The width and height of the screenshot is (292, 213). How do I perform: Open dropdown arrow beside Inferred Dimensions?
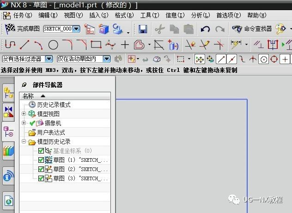click(246, 45)
